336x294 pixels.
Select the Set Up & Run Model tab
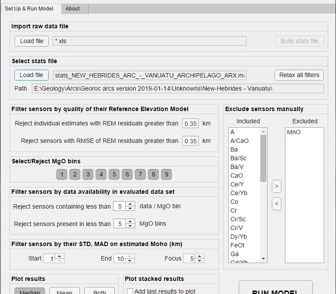[x=29, y=8]
